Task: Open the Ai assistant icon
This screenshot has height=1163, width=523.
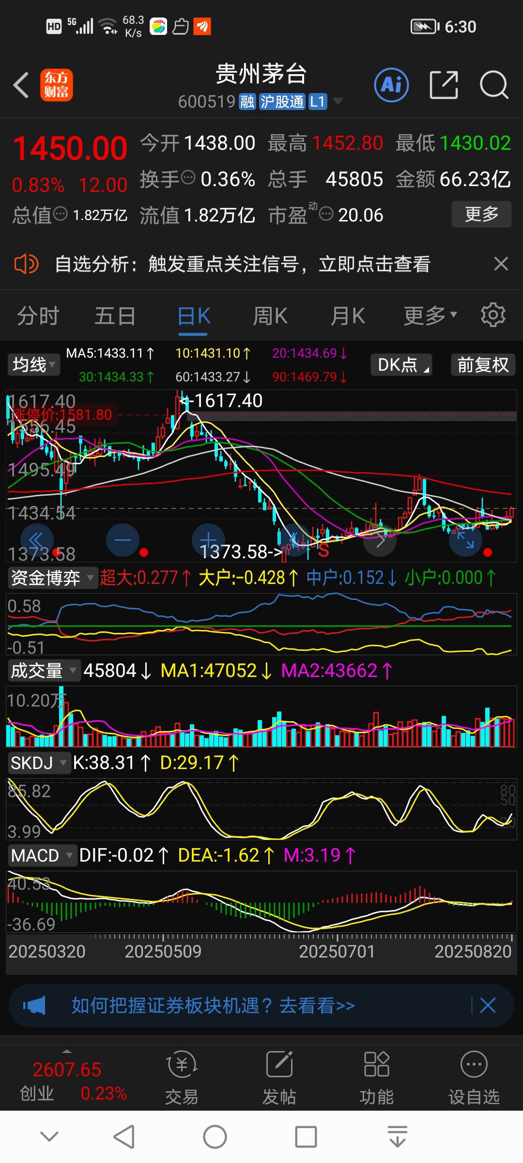Action: [x=391, y=85]
